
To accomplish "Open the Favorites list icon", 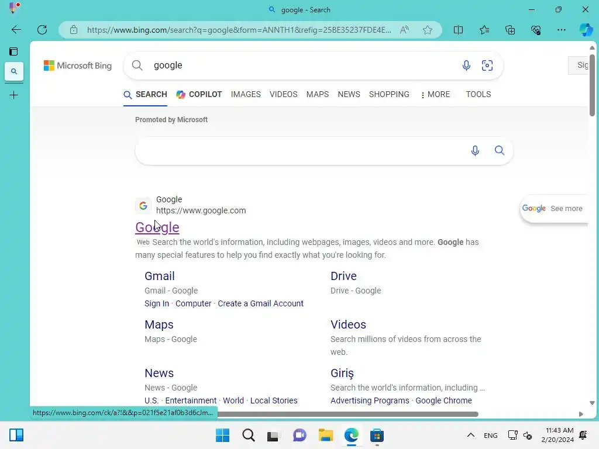I will pyautogui.click(x=484, y=30).
